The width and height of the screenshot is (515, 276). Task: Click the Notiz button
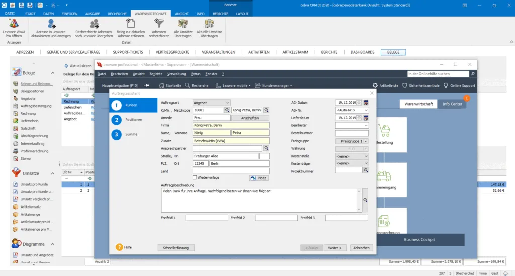pos(259,178)
